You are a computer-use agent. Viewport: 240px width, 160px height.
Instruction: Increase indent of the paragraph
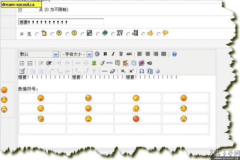pyautogui.click(x=49, y=63)
